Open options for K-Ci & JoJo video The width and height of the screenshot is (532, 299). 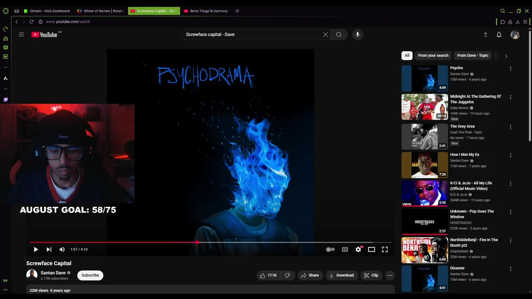click(x=510, y=184)
